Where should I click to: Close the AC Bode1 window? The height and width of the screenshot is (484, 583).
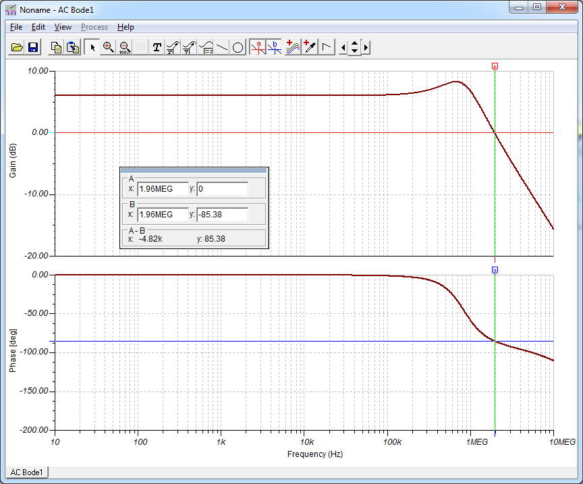[x=562, y=7]
